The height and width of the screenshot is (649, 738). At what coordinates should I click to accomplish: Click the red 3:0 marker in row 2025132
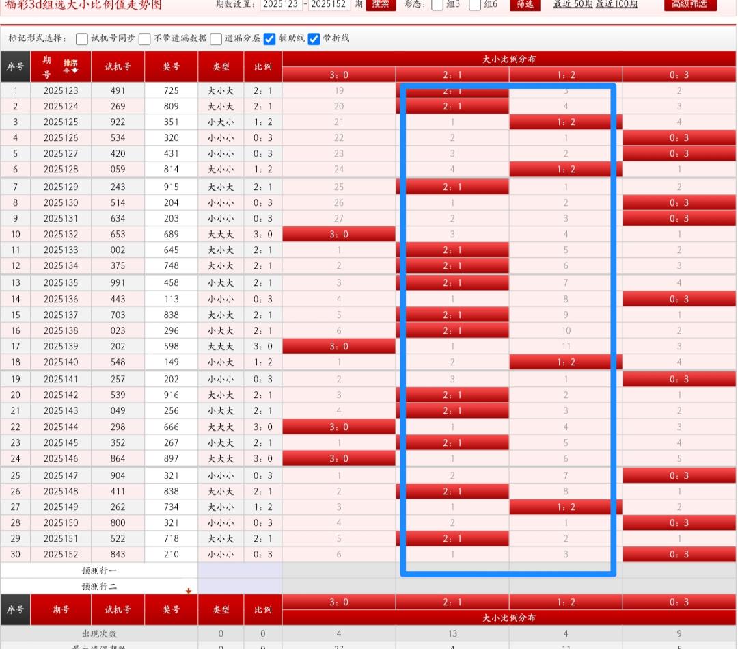pos(339,234)
